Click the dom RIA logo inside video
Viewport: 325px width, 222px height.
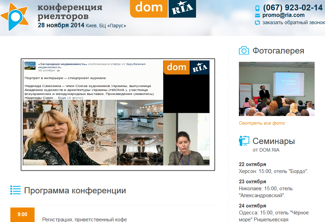click(x=186, y=67)
